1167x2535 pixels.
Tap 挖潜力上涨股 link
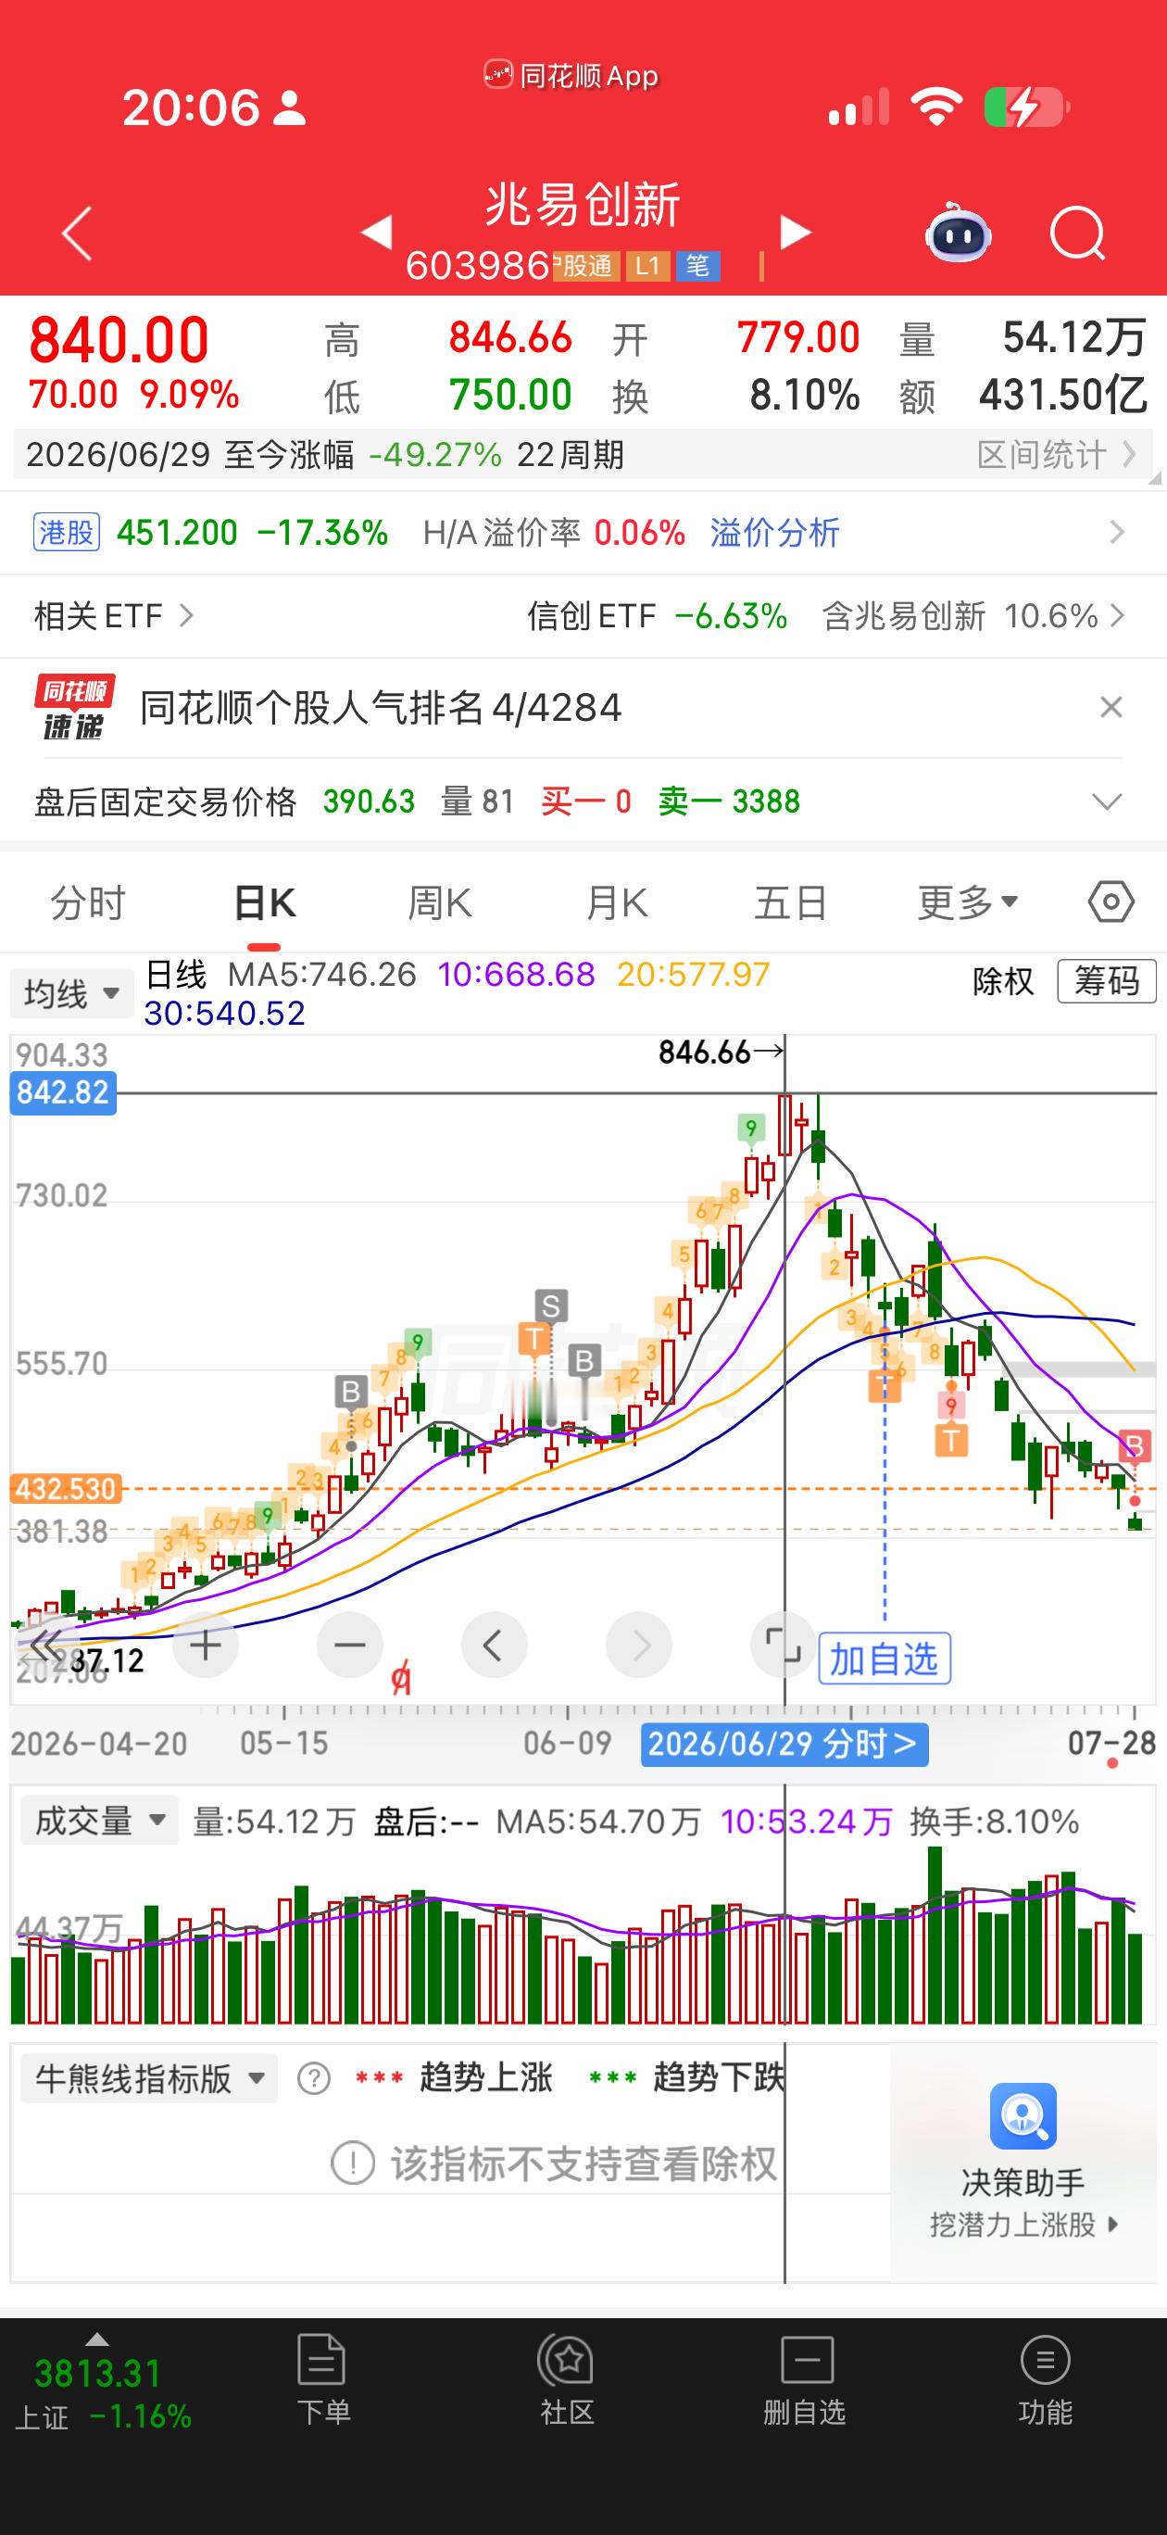[1023, 2225]
